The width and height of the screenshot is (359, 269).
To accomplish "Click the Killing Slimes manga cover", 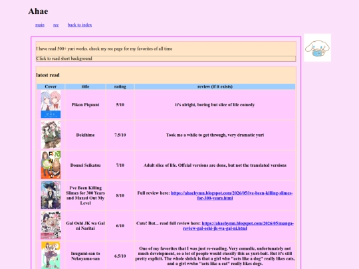I will pos(51,195).
